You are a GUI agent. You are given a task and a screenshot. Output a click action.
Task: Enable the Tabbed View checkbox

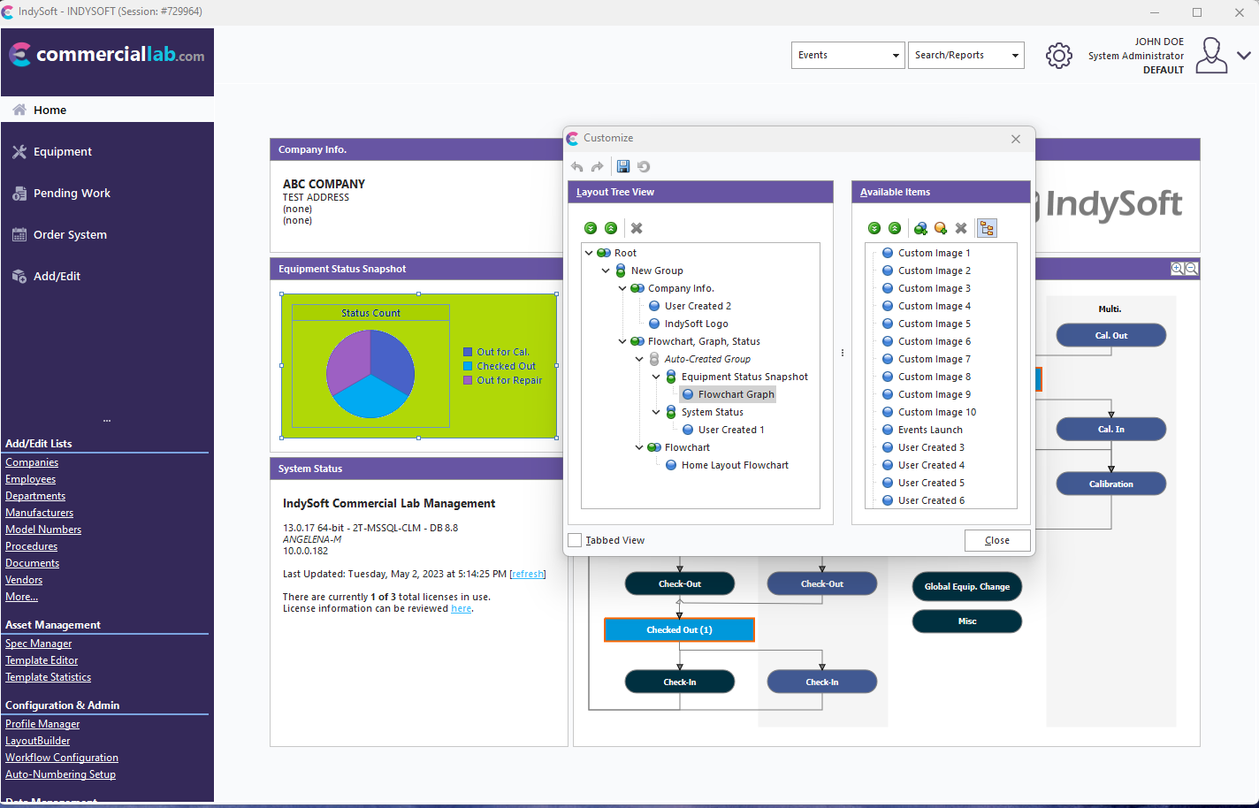click(x=576, y=540)
